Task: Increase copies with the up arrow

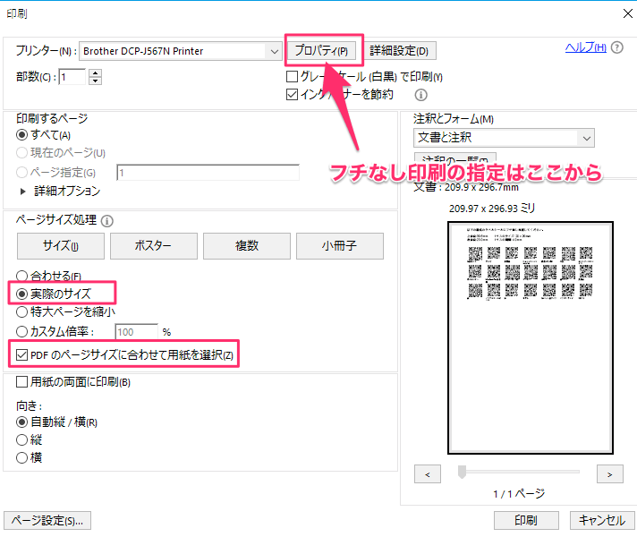Action: point(95,72)
